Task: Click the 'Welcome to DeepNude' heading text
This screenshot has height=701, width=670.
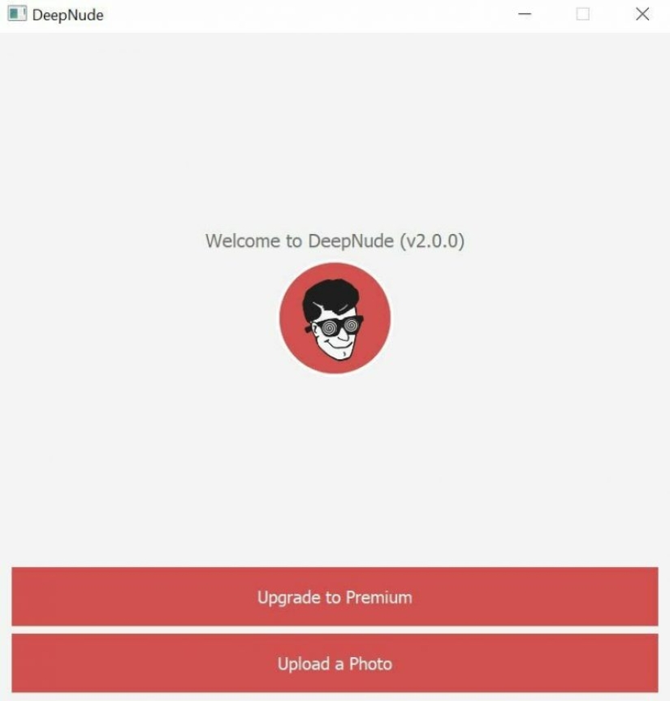Action: pyautogui.click(x=300, y=241)
